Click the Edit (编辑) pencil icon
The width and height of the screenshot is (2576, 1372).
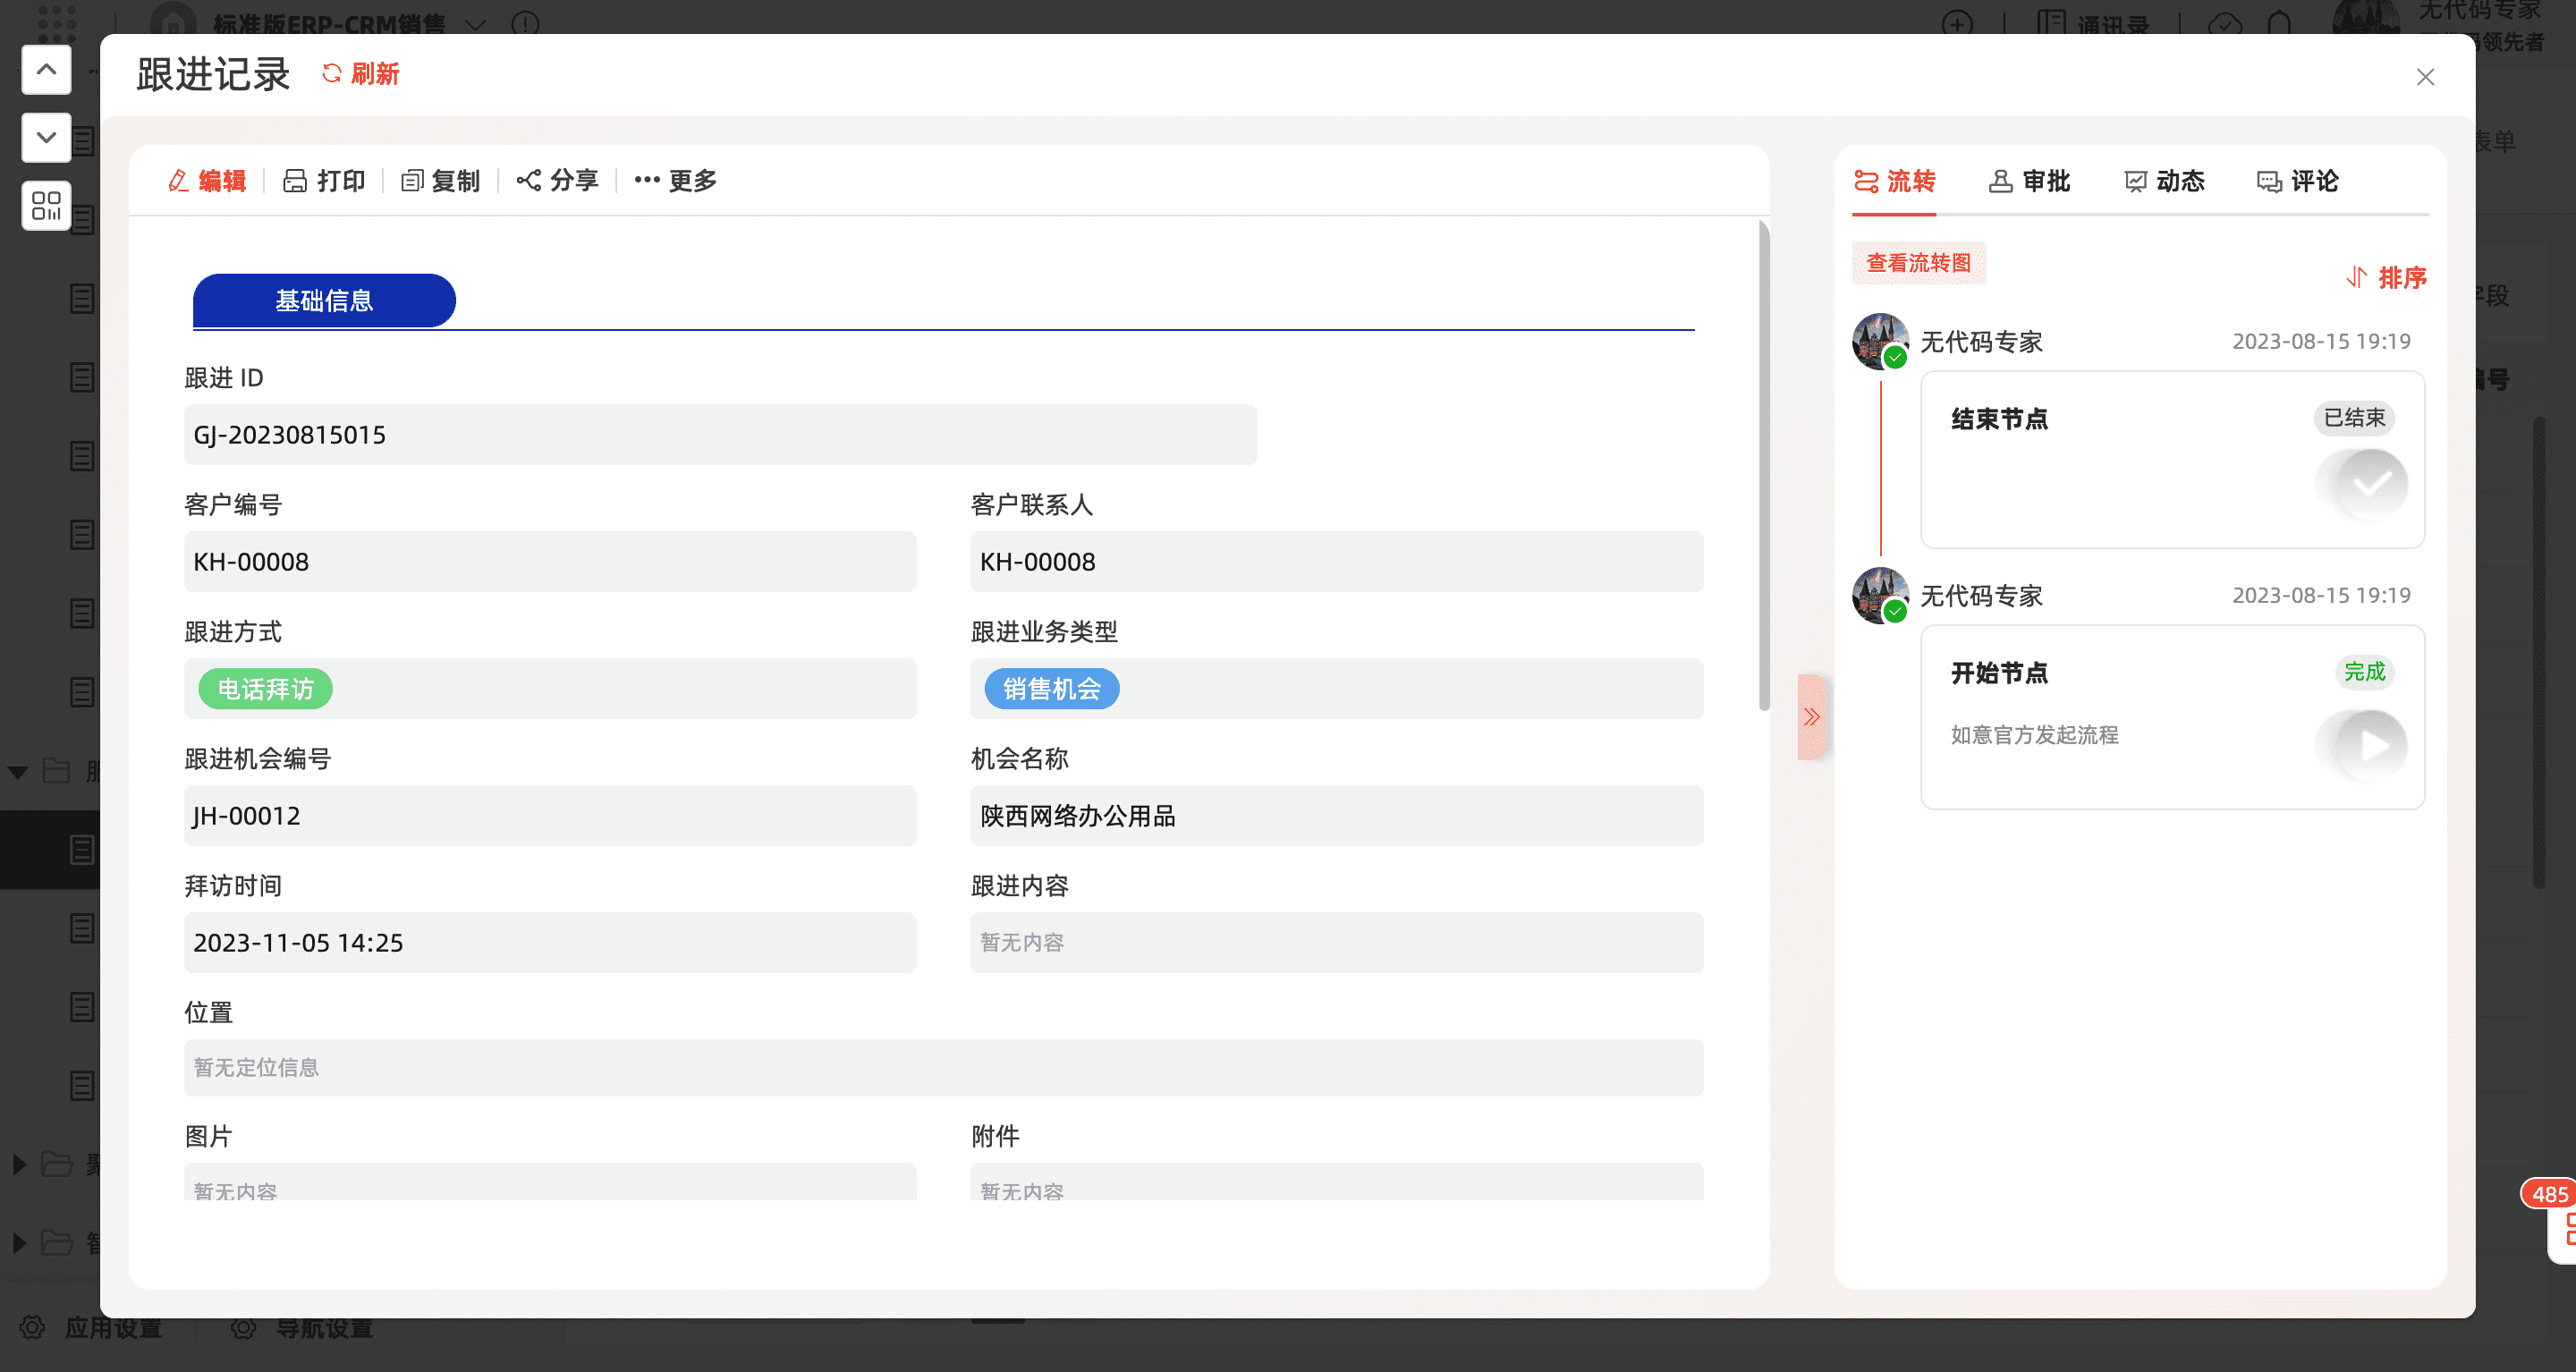pos(179,181)
